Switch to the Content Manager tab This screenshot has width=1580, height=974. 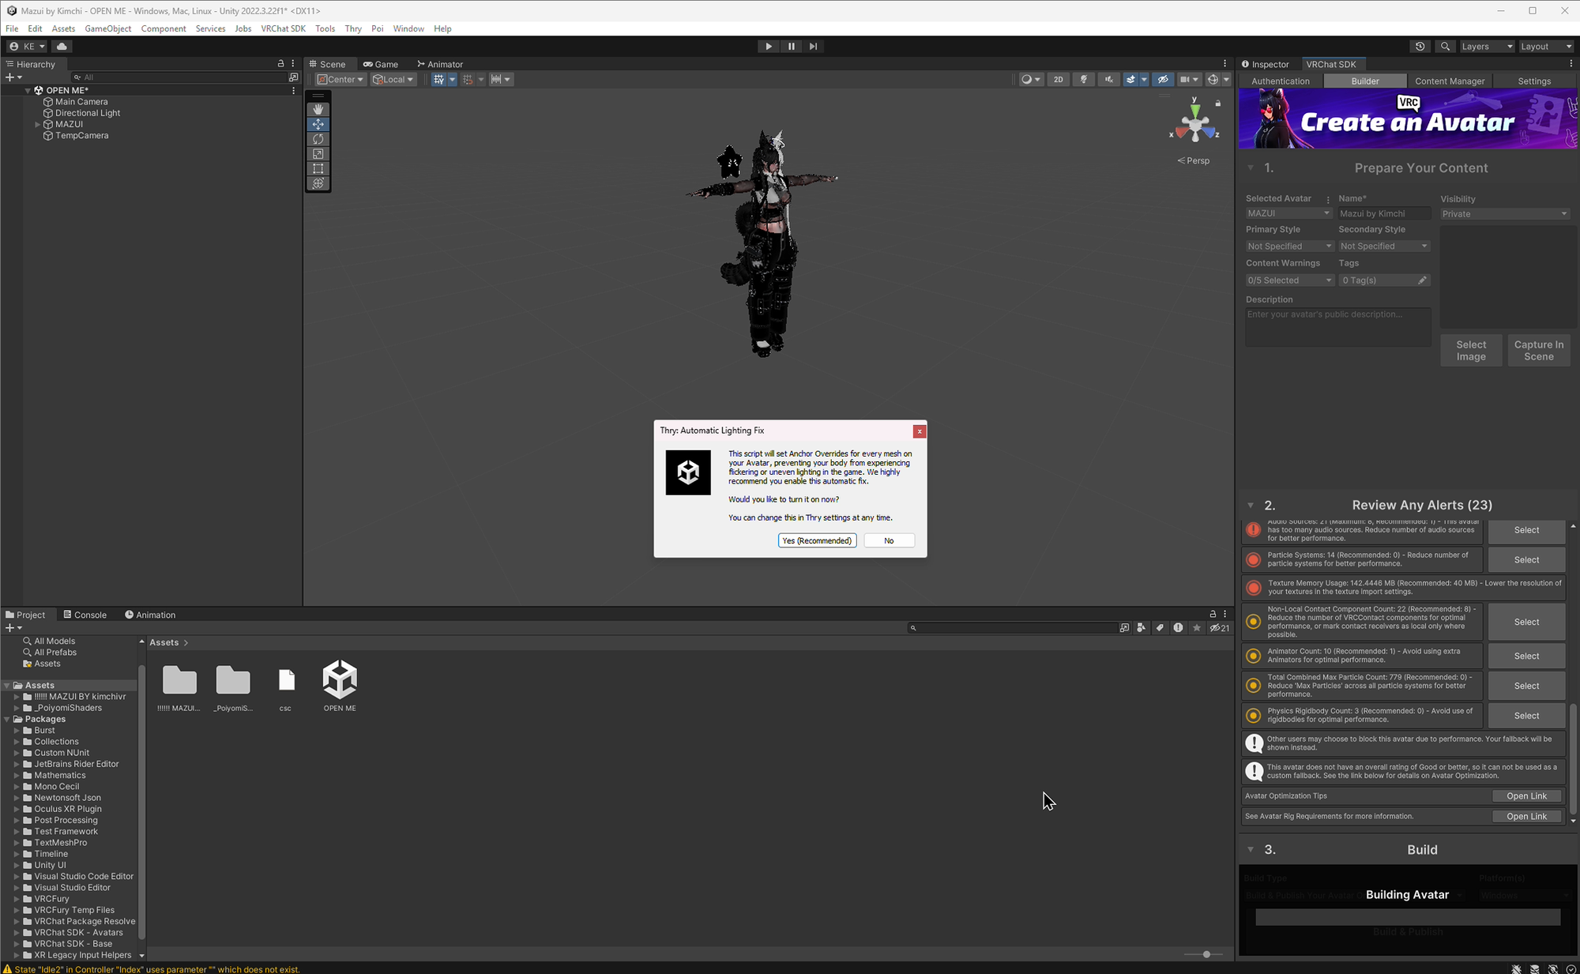tap(1449, 81)
